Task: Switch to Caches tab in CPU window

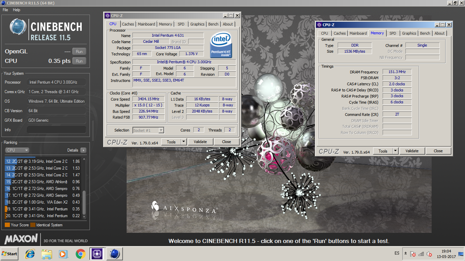Action: pos(128,24)
